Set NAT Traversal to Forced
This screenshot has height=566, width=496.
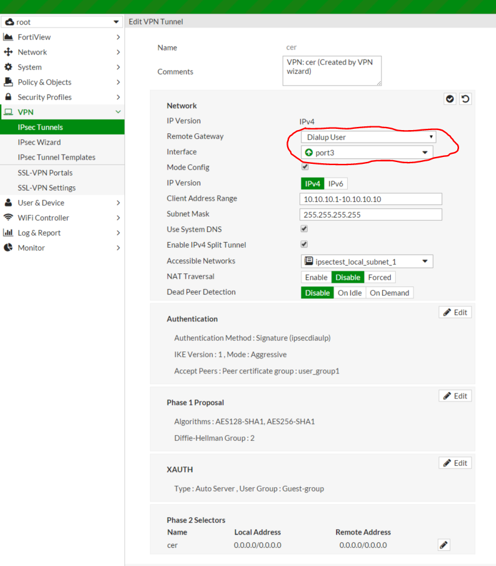(x=380, y=277)
